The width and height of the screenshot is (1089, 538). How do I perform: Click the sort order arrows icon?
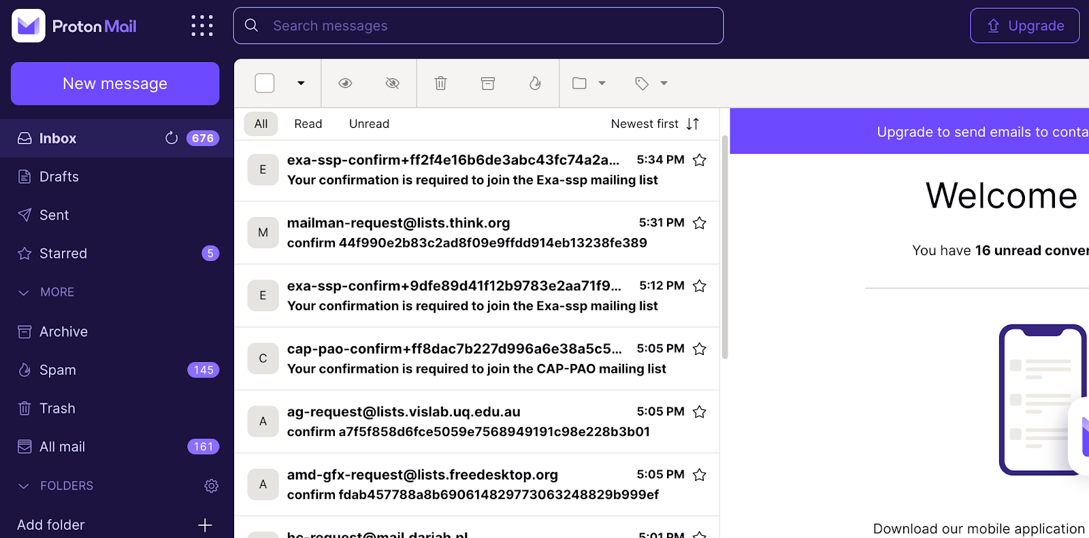coord(693,124)
